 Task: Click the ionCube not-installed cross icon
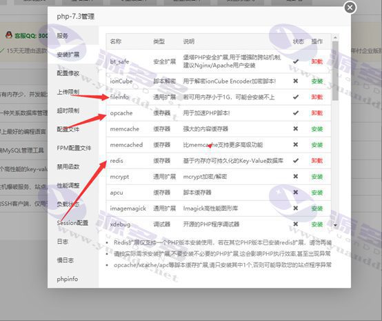(296, 81)
